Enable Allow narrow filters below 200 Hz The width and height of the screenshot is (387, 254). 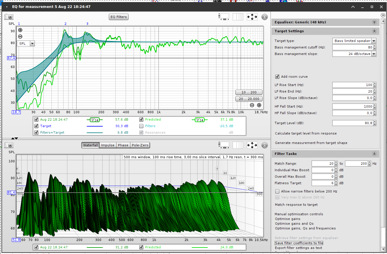277,191
